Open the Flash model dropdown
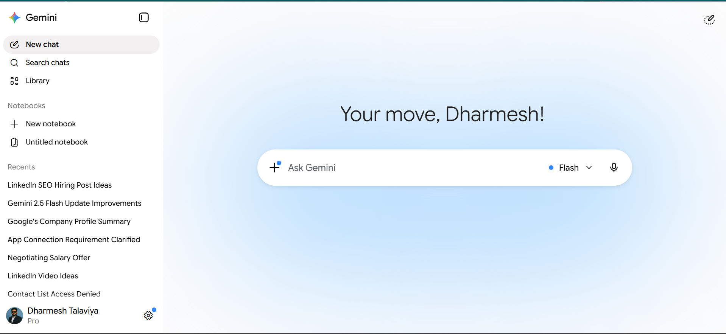The image size is (726, 334). click(x=570, y=168)
